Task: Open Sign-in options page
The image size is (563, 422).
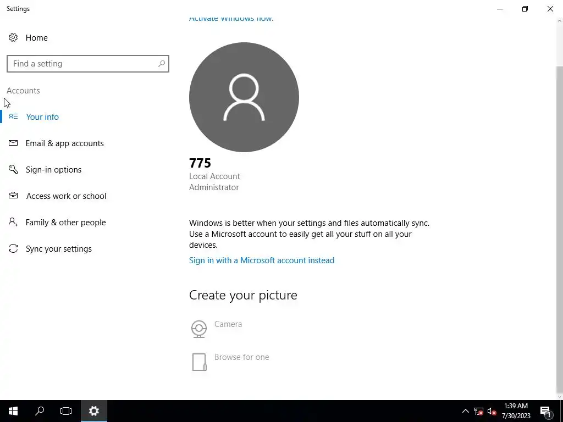Action: (53, 170)
